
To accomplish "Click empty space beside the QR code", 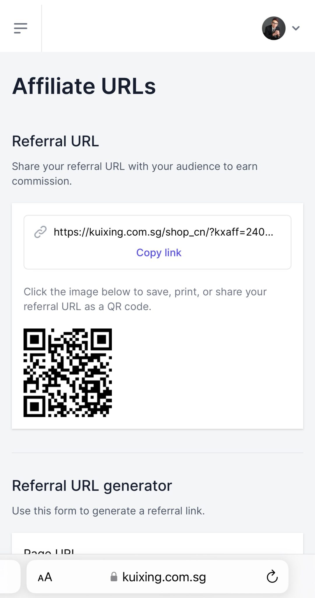I will [204, 373].
